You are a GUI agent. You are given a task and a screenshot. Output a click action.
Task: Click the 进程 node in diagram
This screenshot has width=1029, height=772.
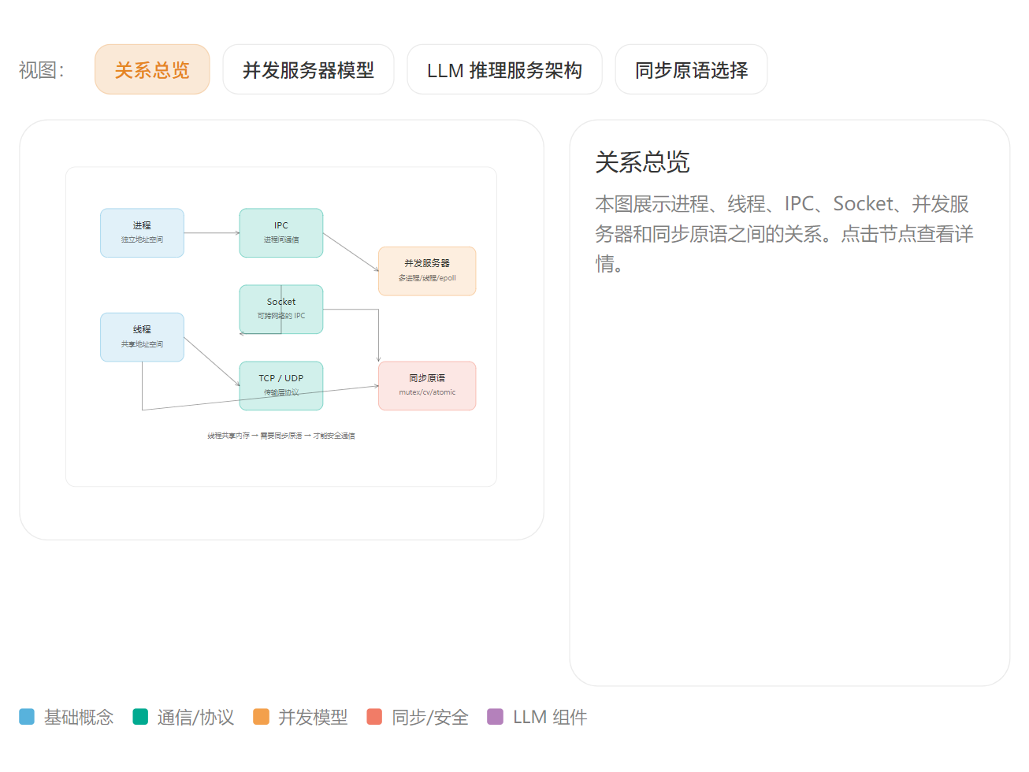(x=142, y=232)
